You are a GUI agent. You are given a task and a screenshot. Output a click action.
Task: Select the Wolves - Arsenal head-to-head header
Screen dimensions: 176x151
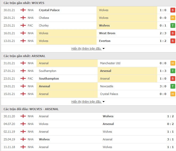31,109
